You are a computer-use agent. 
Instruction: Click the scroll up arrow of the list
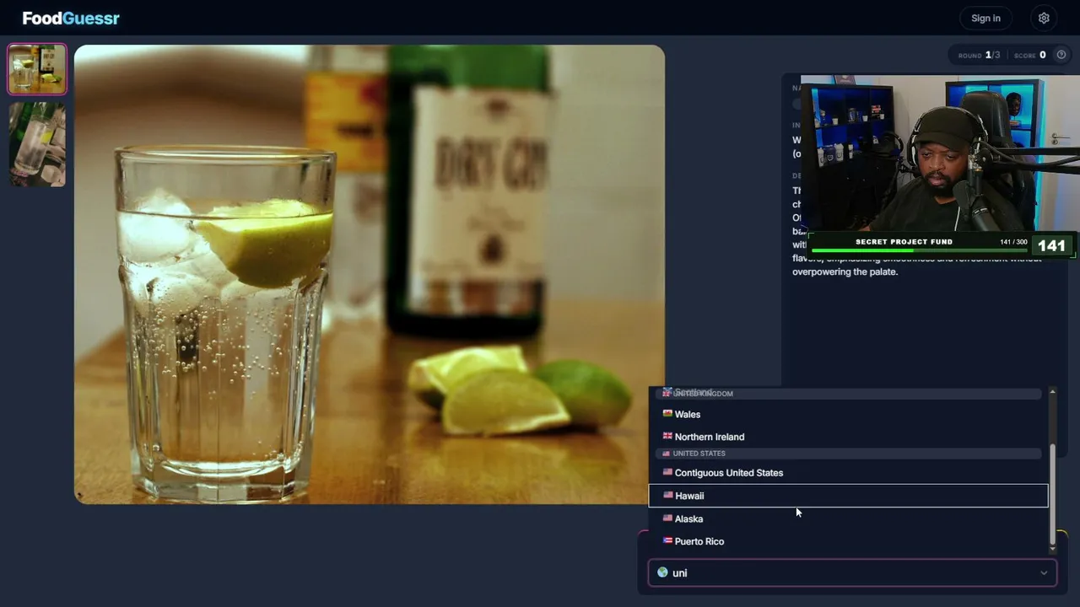coord(1052,393)
